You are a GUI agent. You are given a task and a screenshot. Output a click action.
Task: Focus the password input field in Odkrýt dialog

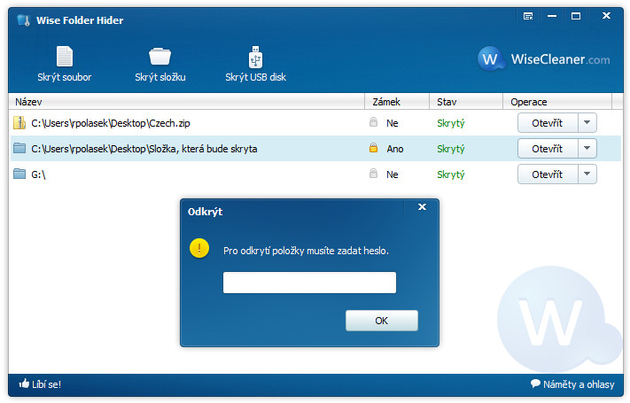[x=309, y=283]
